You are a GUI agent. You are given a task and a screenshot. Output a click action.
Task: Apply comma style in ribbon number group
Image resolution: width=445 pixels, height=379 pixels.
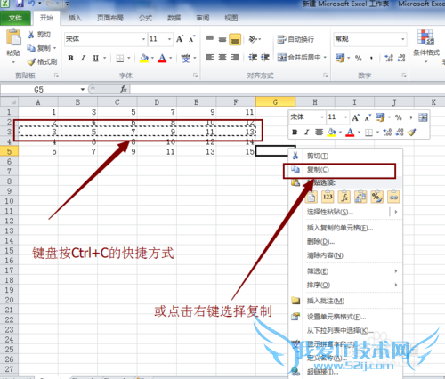point(371,59)
